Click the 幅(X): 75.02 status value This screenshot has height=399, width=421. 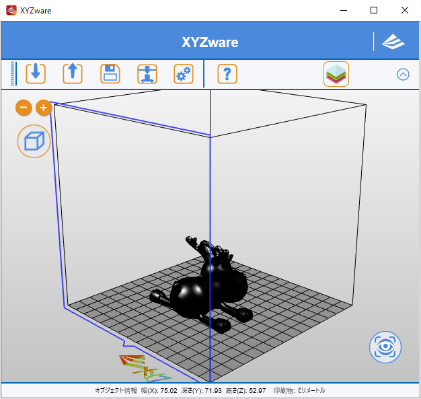click(x=159, y=390)
